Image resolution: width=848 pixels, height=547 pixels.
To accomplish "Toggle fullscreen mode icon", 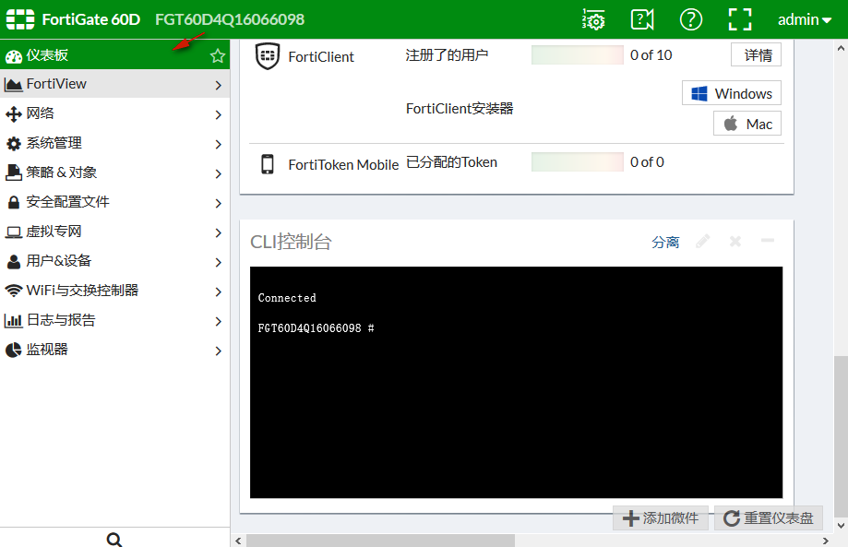I will click(739, 19).
